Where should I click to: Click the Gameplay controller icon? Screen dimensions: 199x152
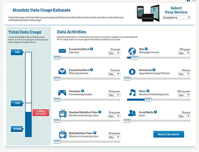[62, 93]
